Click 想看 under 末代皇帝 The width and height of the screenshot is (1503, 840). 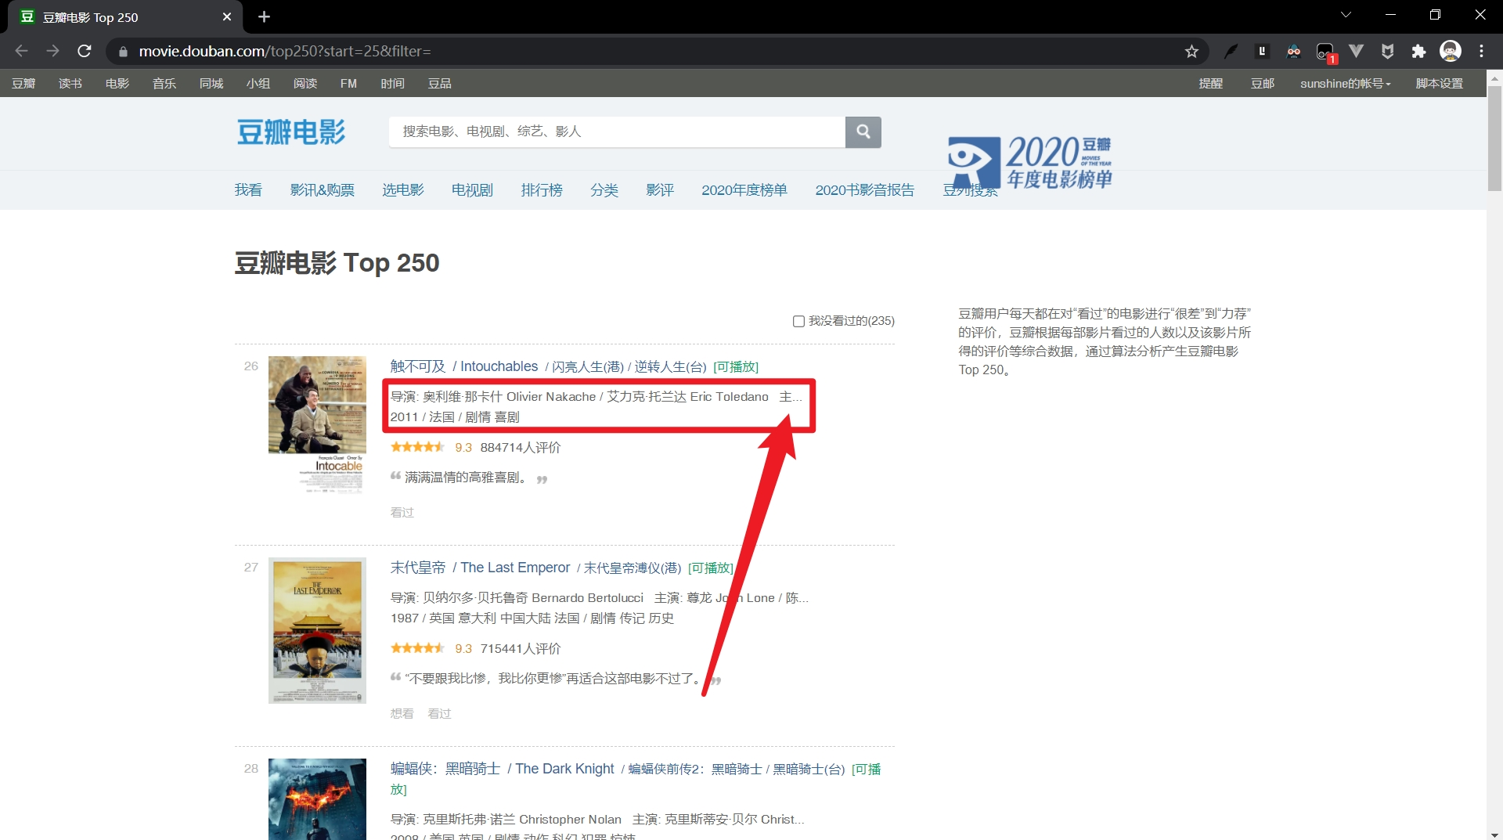point(402,714)
